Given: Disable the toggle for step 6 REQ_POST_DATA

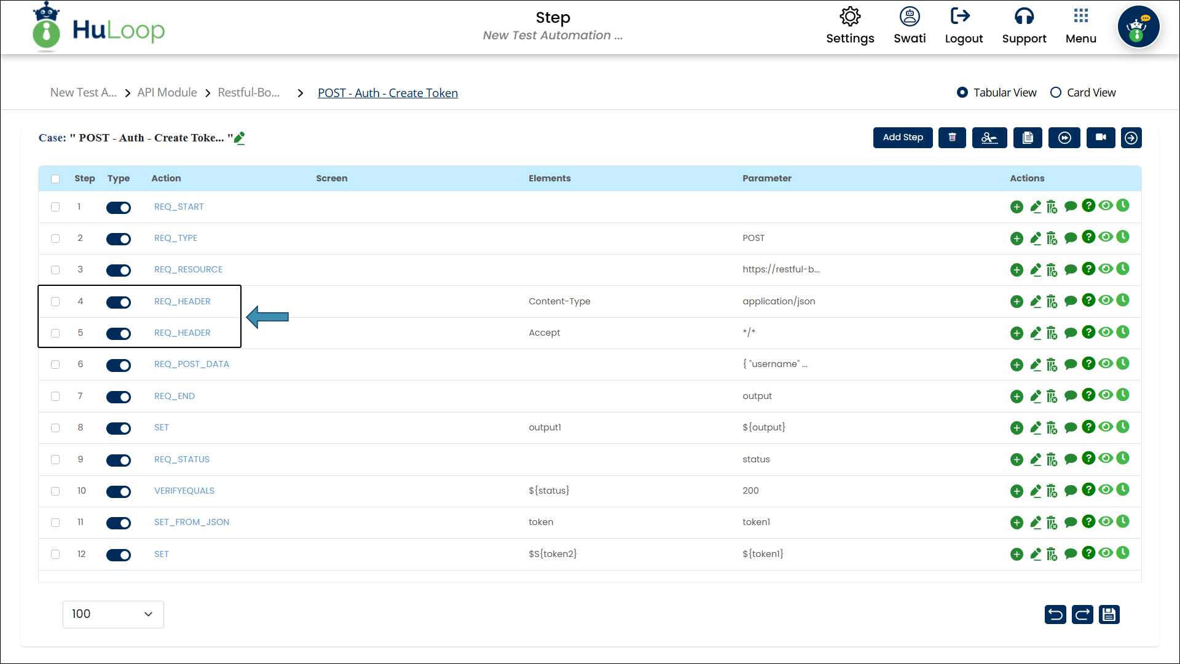Looking at the screenshot, I should coord(119,365).
